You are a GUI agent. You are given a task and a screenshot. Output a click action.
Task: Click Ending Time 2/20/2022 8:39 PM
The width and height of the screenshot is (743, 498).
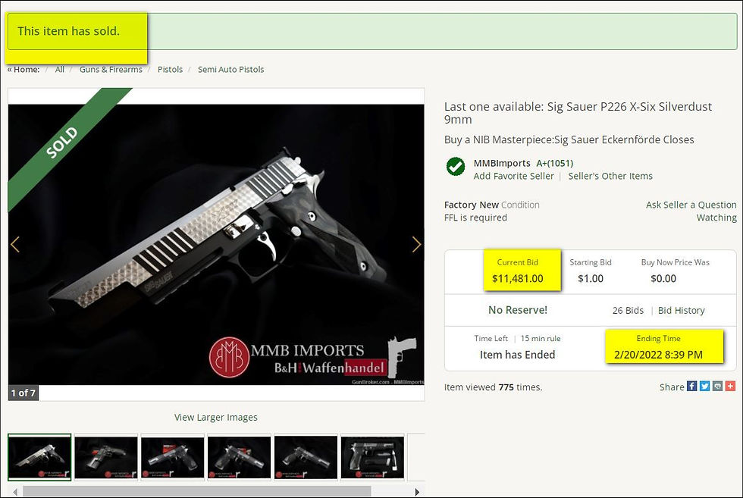coord(658,355)
